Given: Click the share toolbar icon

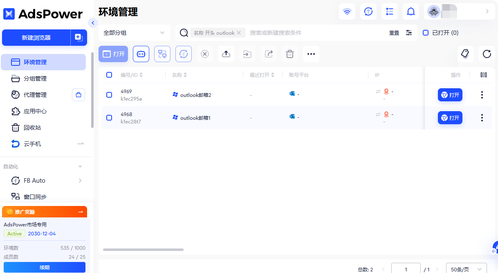Looking at the screenshot, I should (x=269, y=54).
